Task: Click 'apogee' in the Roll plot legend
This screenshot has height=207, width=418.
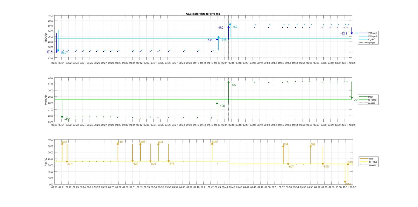Action: [368, 165]
